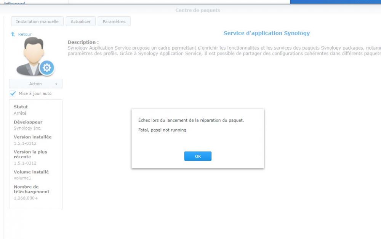Click OK in the error dialog
This screenshot has width=381, height=239.
(198, 156)
